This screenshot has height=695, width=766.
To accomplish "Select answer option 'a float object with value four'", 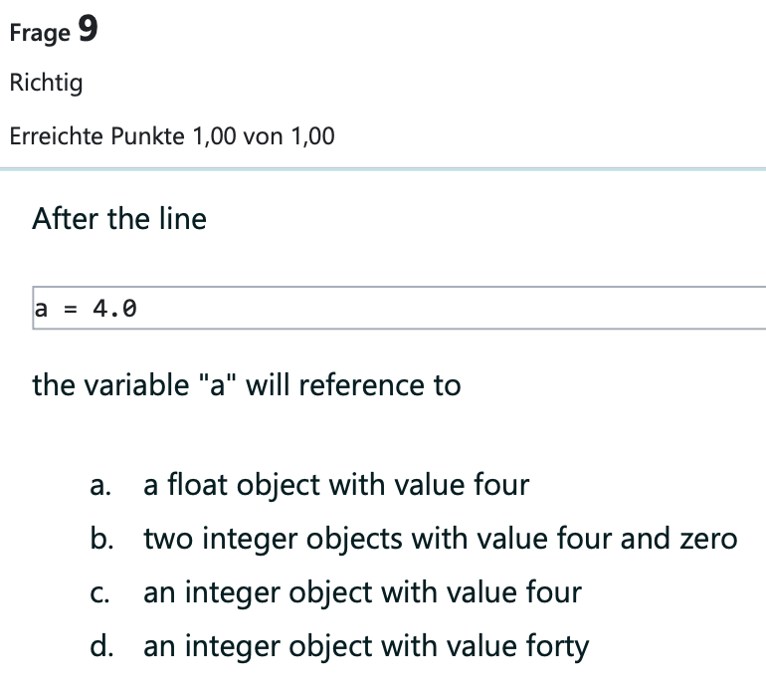I will (336, 486).
